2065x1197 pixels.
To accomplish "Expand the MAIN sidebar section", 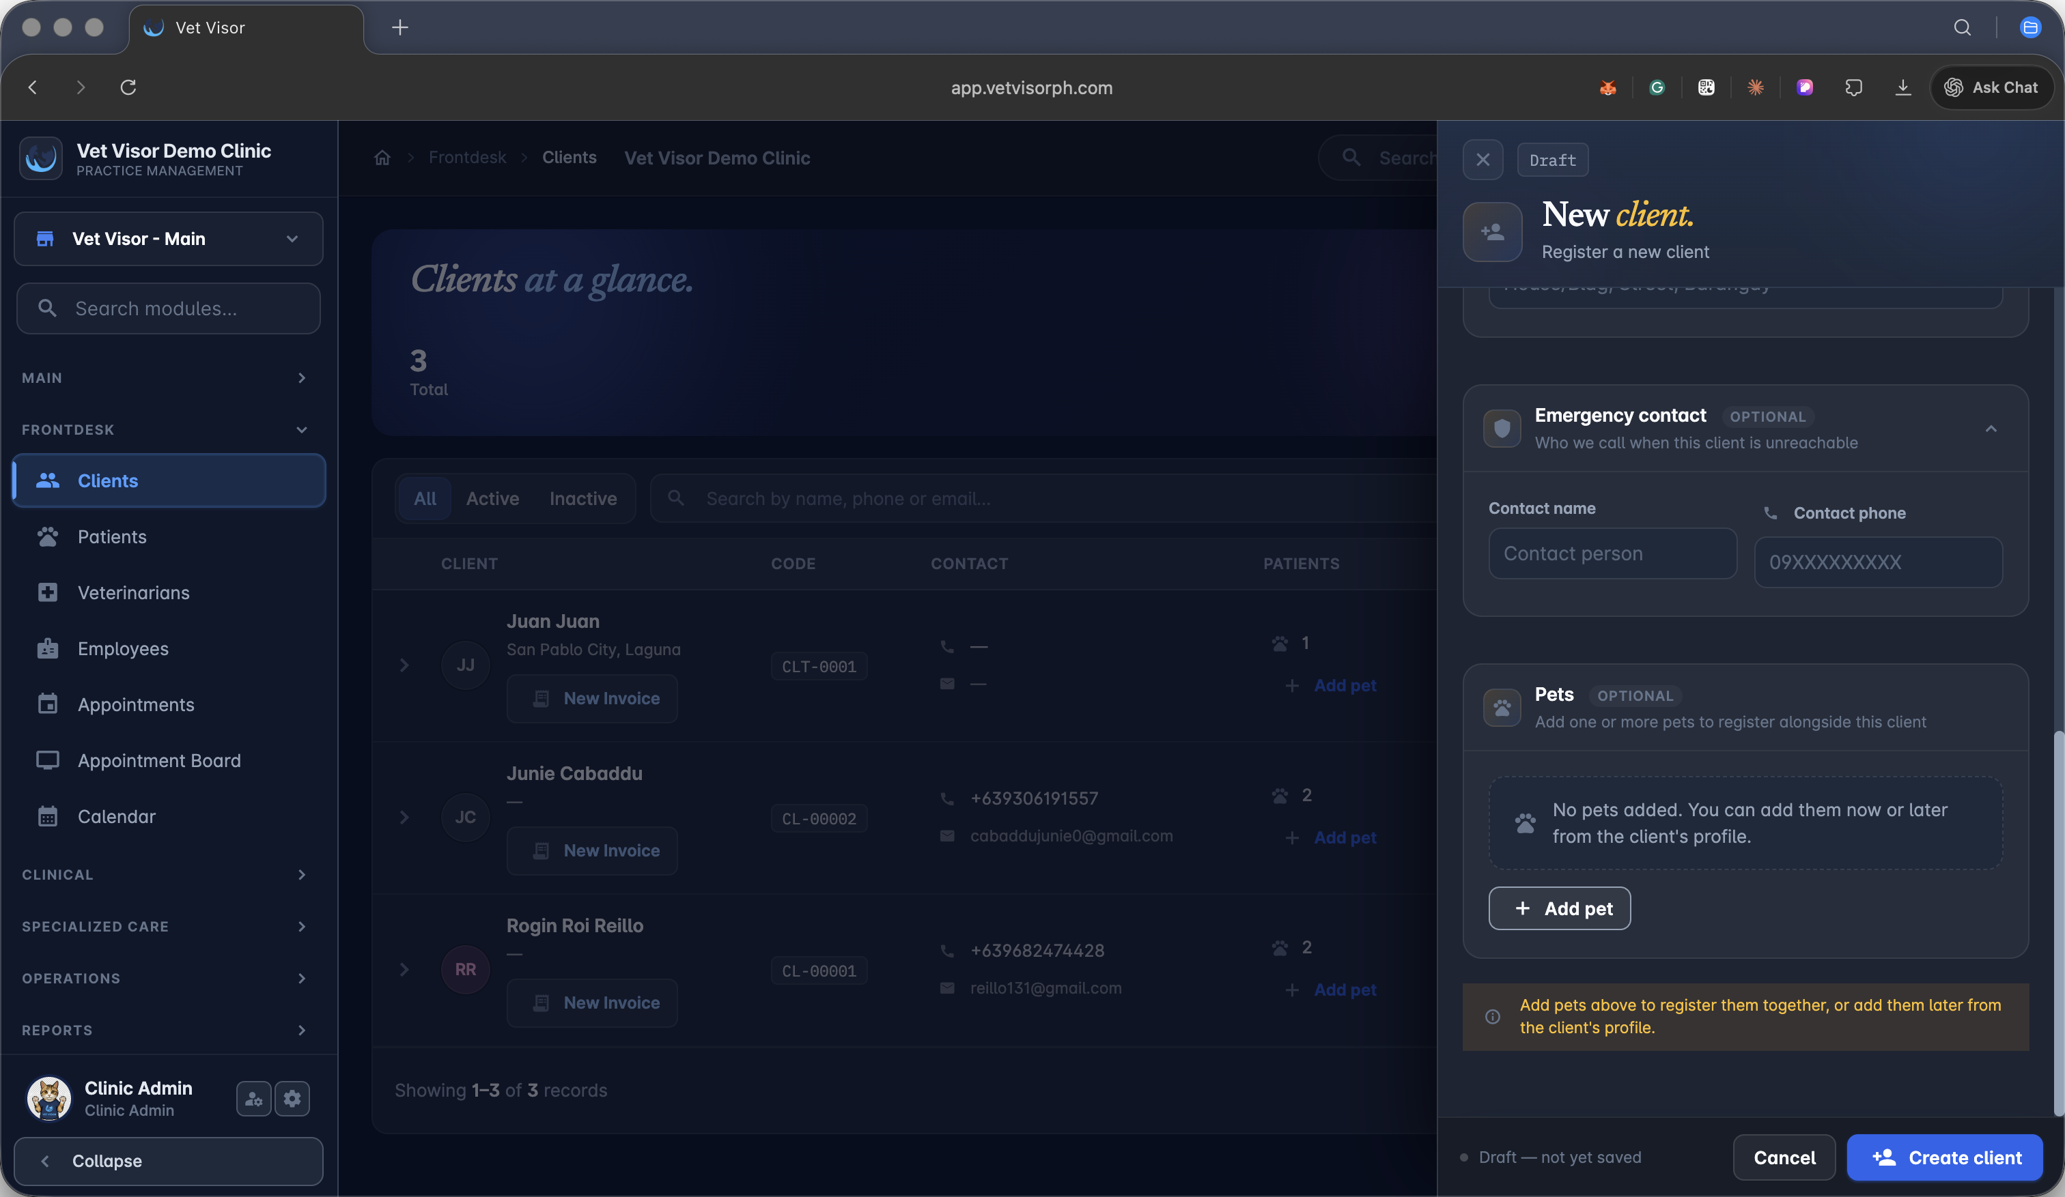I will pos(164,377).
